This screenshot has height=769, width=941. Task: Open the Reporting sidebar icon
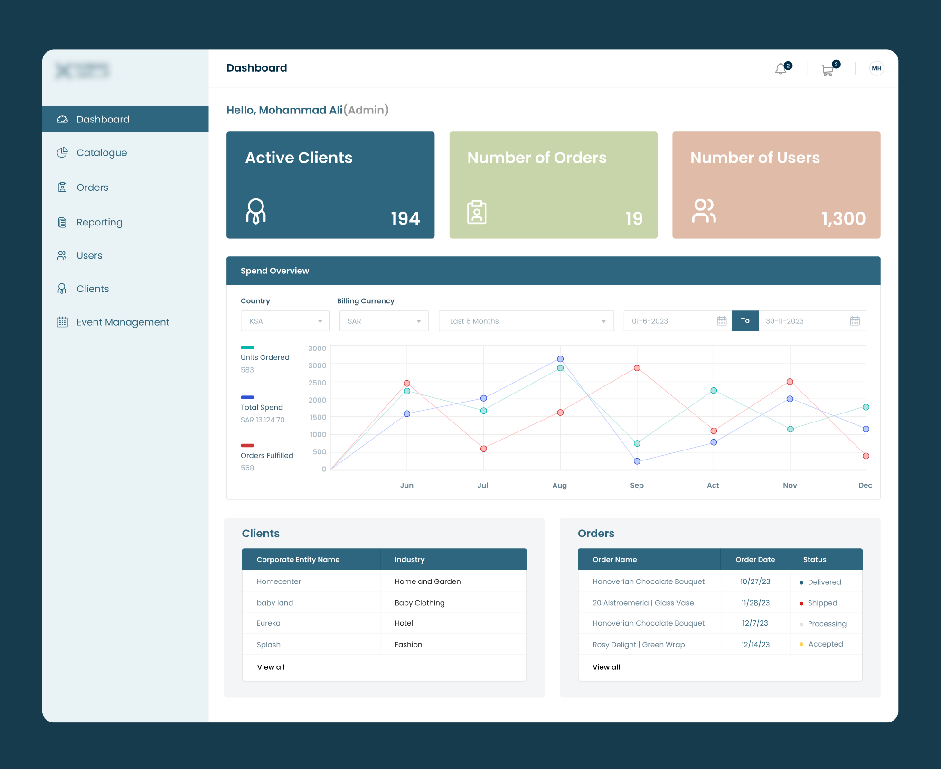click(x=63, y=222)
